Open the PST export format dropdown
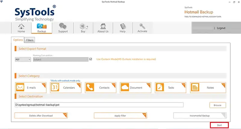 [23, 59]
